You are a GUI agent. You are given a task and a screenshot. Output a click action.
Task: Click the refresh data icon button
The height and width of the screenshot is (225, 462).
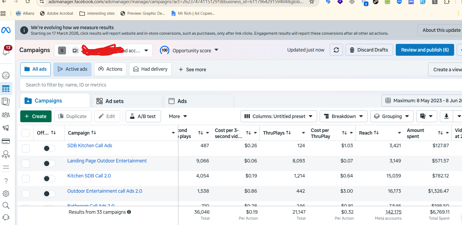coord(336,50)
